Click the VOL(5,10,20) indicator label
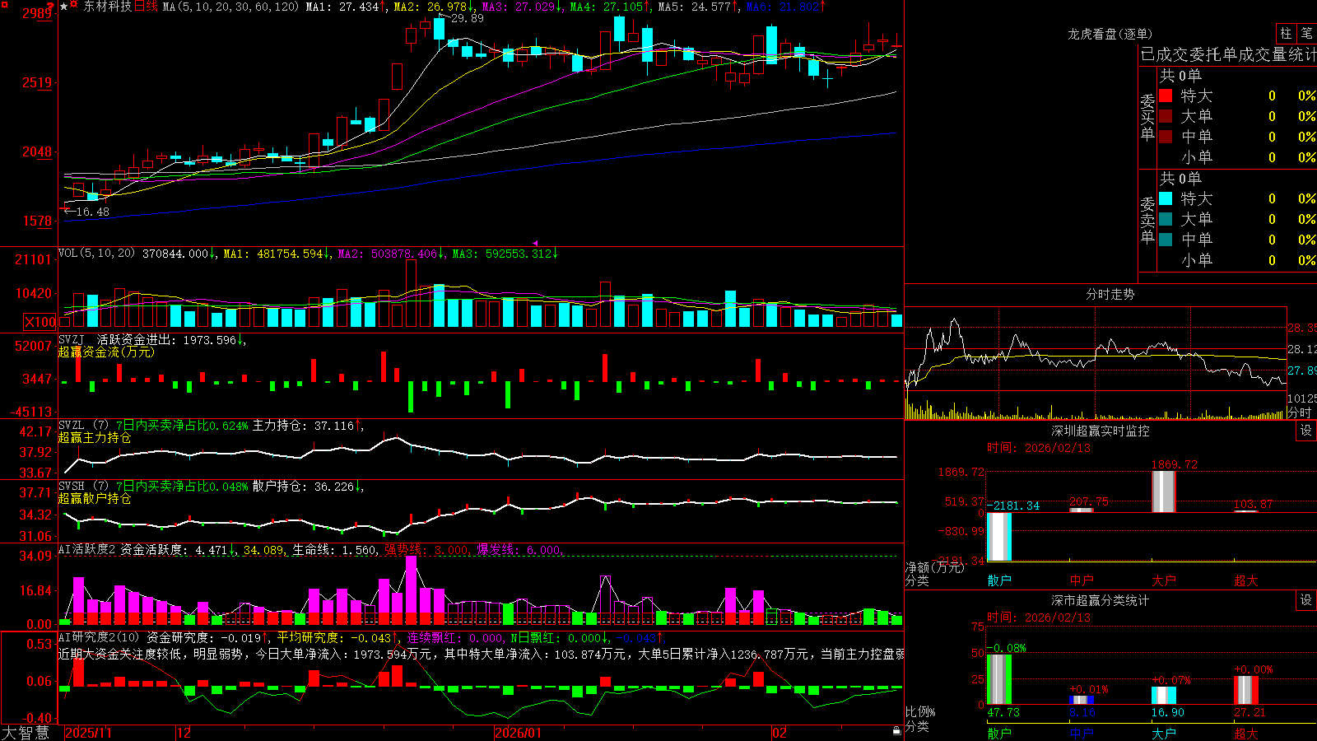Image resolution: width=1317 pixels, height=741 pixels. (97, 254)
